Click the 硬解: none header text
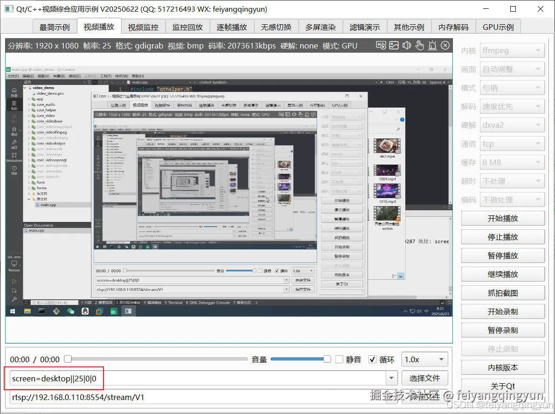 click(x=299, y=46)
